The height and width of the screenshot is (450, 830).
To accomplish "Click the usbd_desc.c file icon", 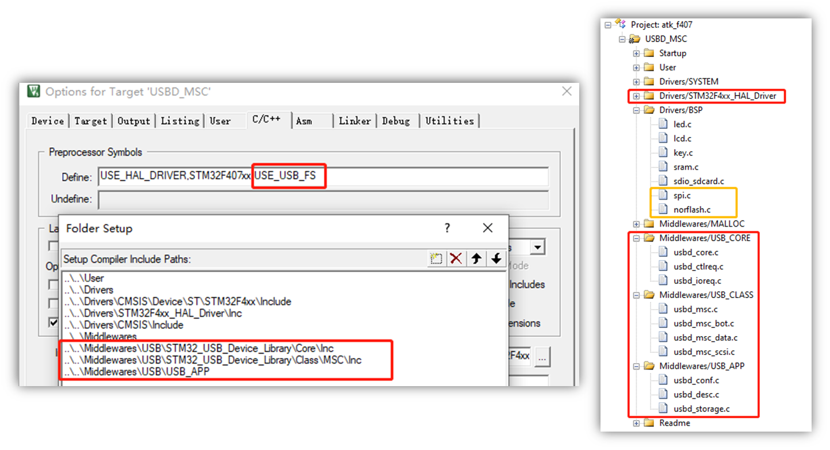I will (663, 395).
